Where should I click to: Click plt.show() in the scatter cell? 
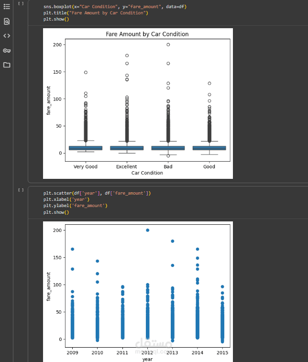[56, 212]
